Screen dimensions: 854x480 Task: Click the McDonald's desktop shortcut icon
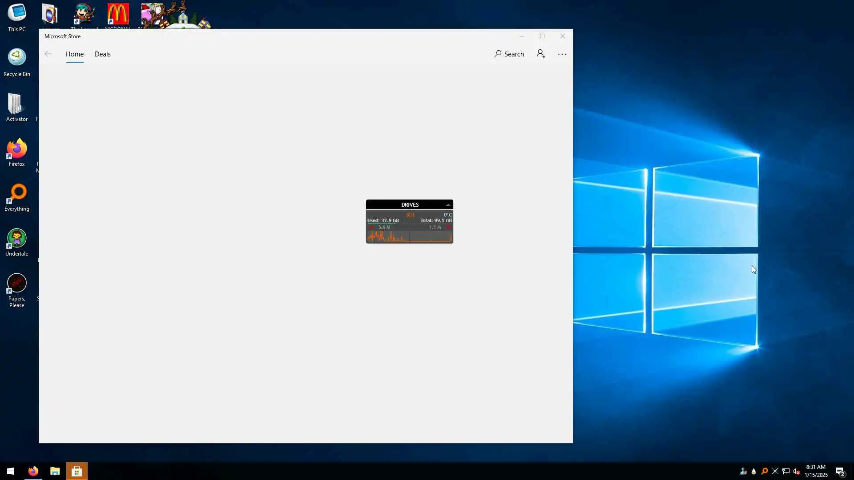coord(118,14)
